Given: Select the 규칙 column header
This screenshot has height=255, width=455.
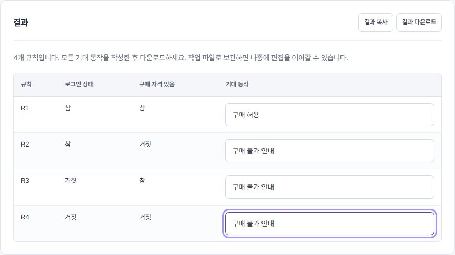Looking at the screenshot, I should pyautogui.click(x=26, y=84).
